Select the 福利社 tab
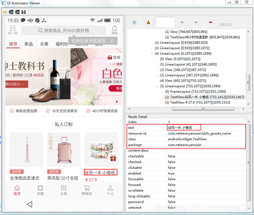 tap(62, 44)
